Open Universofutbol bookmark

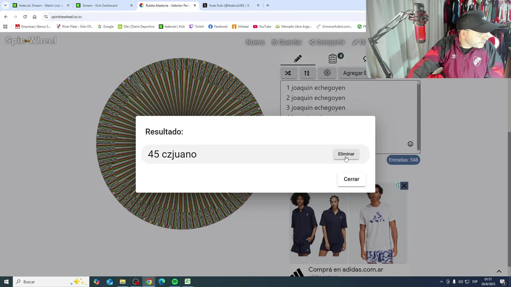click(334, 27)
